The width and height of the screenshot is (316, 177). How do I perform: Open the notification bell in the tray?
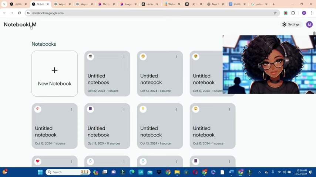[x=310, y=172]
